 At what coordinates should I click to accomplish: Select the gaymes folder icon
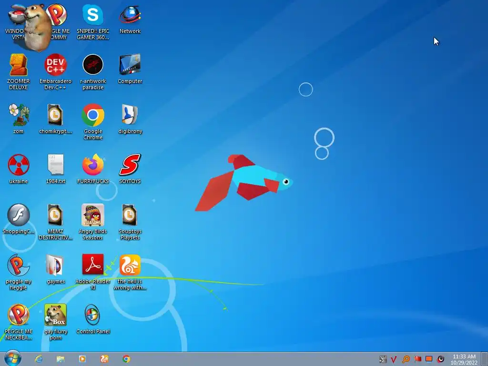tap(55, 269)
